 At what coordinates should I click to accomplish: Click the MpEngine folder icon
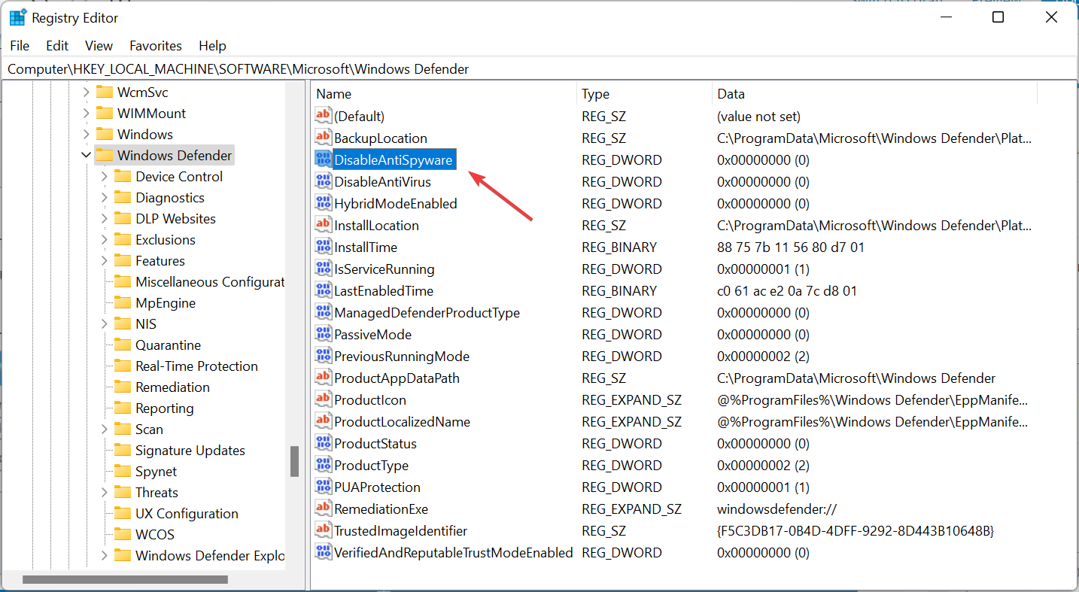123,302
